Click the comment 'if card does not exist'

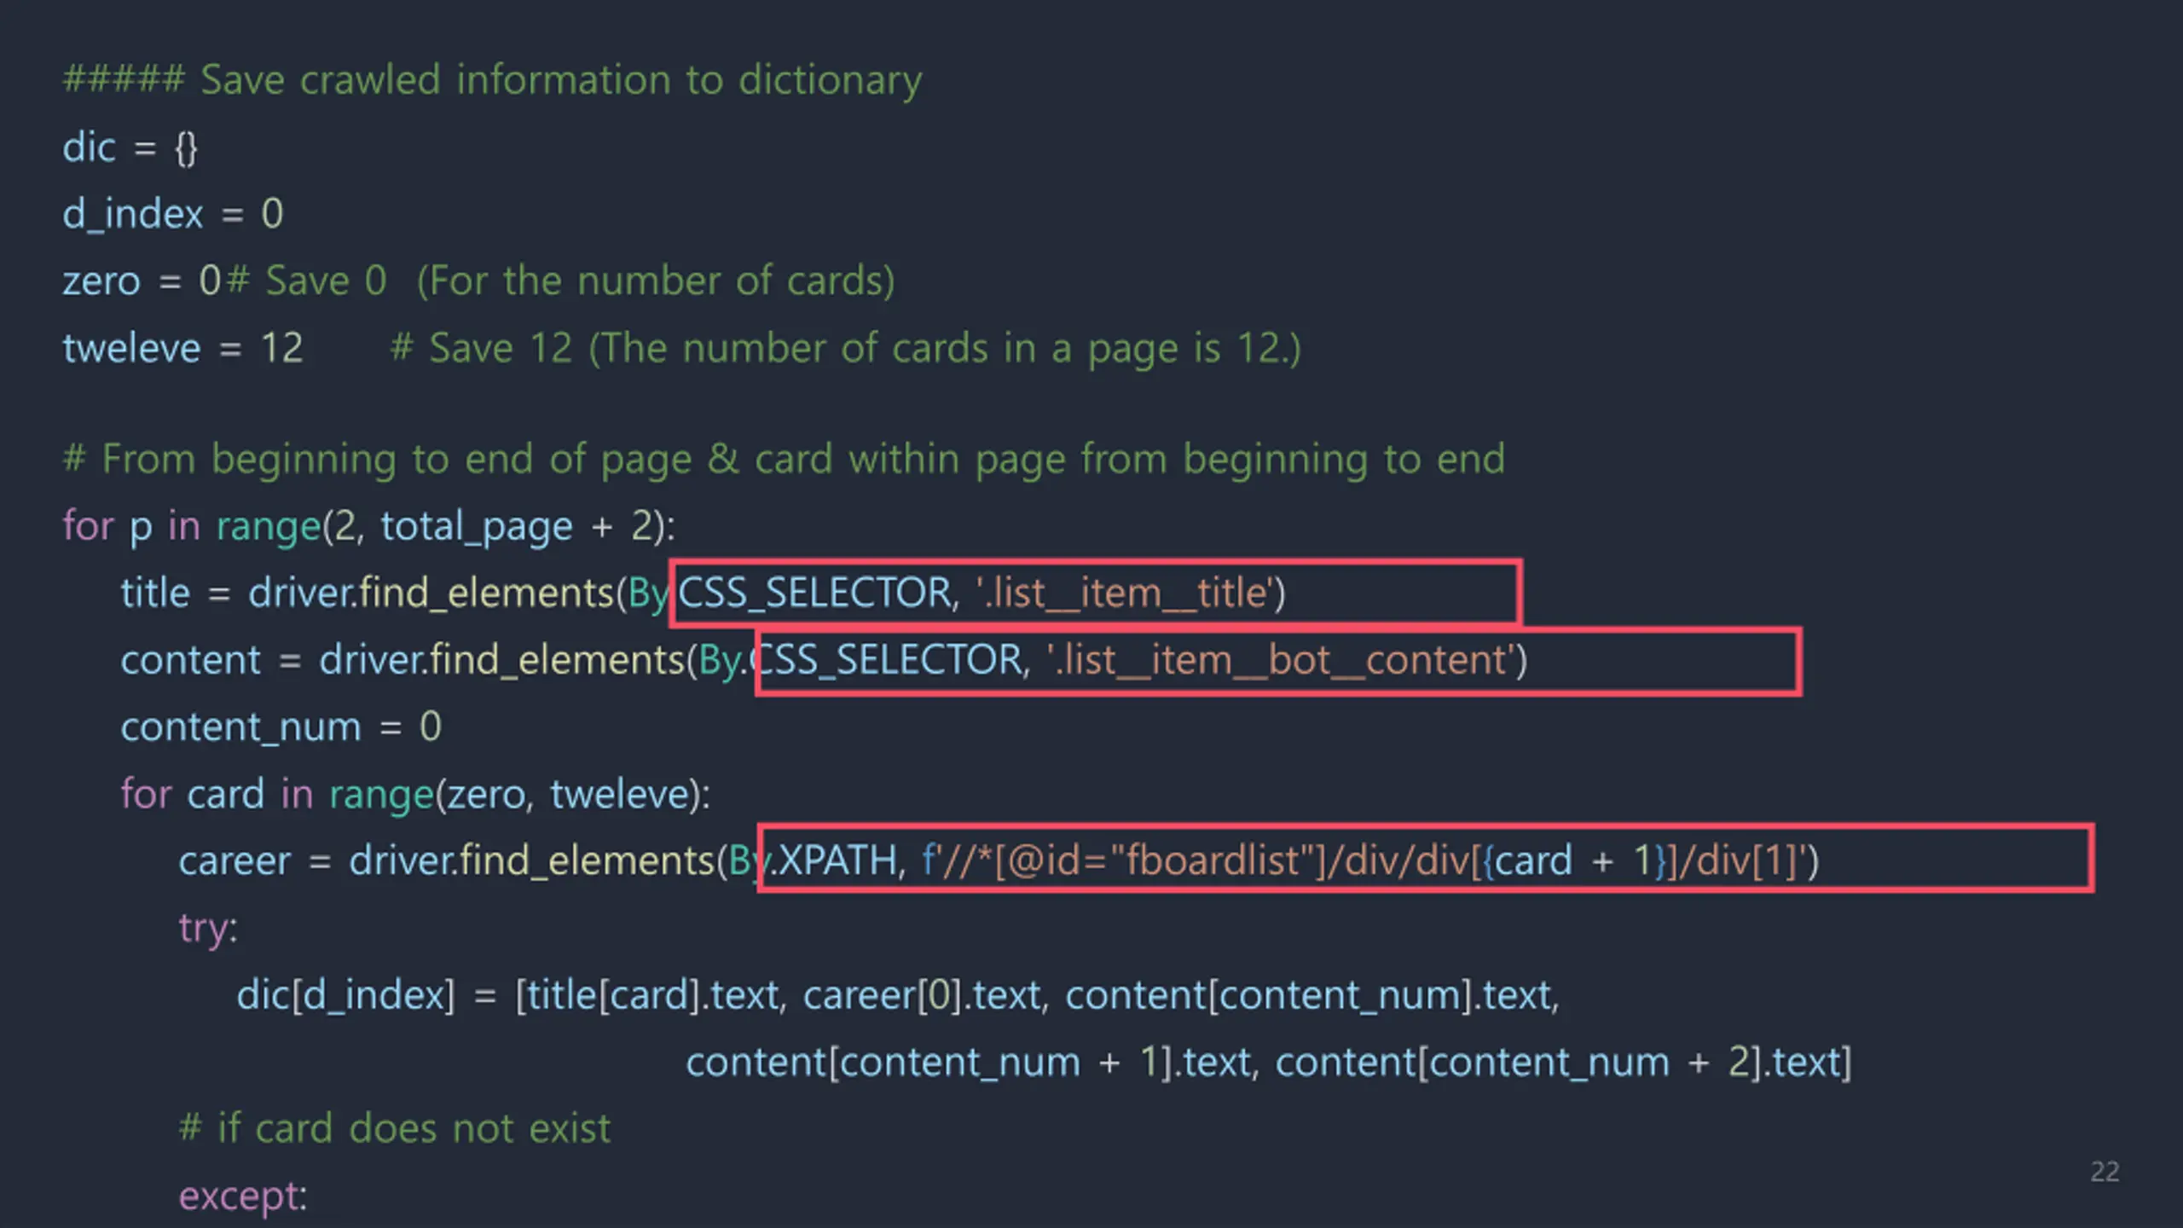click(x=394, y=1129)
